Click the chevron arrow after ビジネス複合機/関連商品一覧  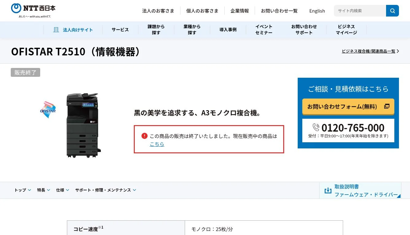pos(398,51)
